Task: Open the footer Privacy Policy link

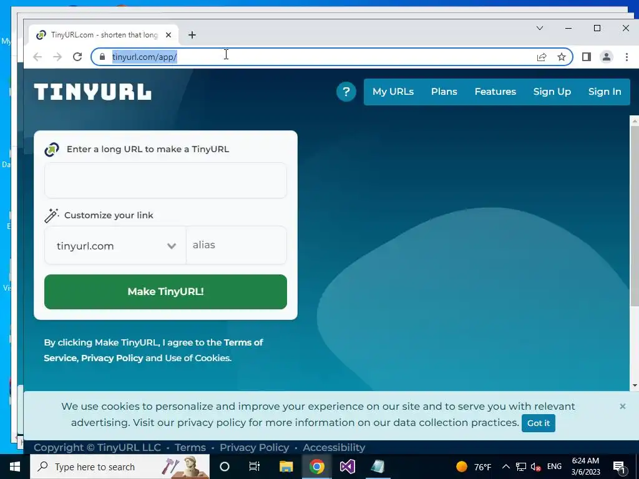Action: coord(255,447)
